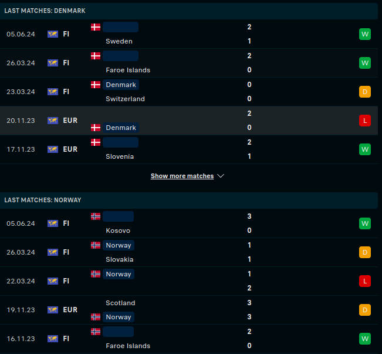Click the Show more matches link
This screenshot has height=354, width=382.
(x=182, y=176)
